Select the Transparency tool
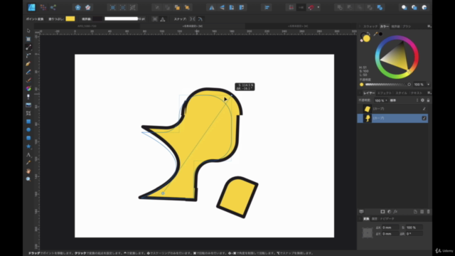The height and width of the screenshot is (256, 455). pyautogui.click(x=28, y=97)
